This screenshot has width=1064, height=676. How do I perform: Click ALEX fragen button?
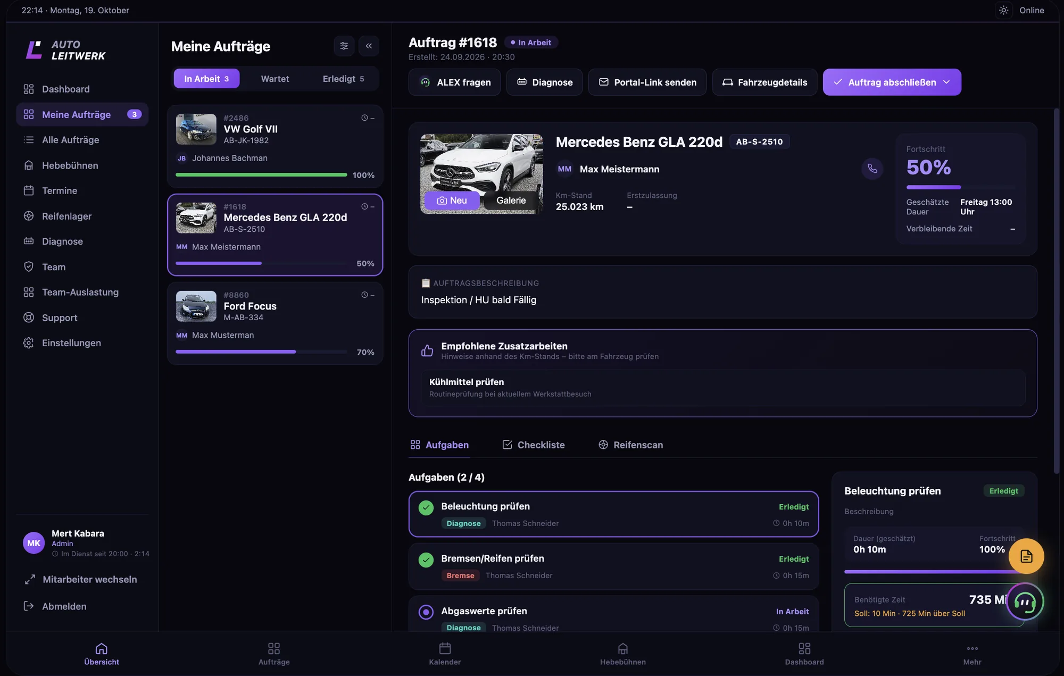pos(454,82)
